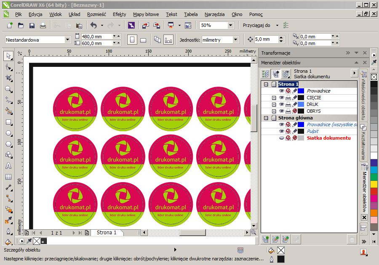Toggle printing of CIĘCIE layer

[x=288, y=98]
